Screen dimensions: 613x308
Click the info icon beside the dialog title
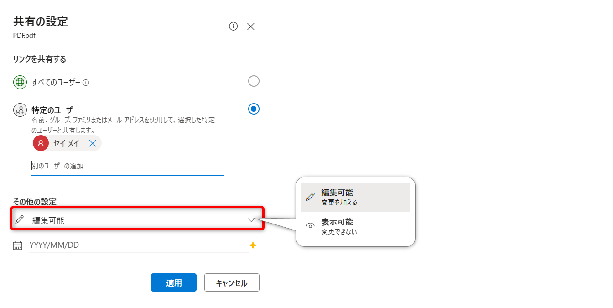[233, 26]
